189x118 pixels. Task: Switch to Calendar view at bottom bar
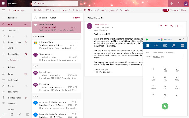click(x=12, y=114)
